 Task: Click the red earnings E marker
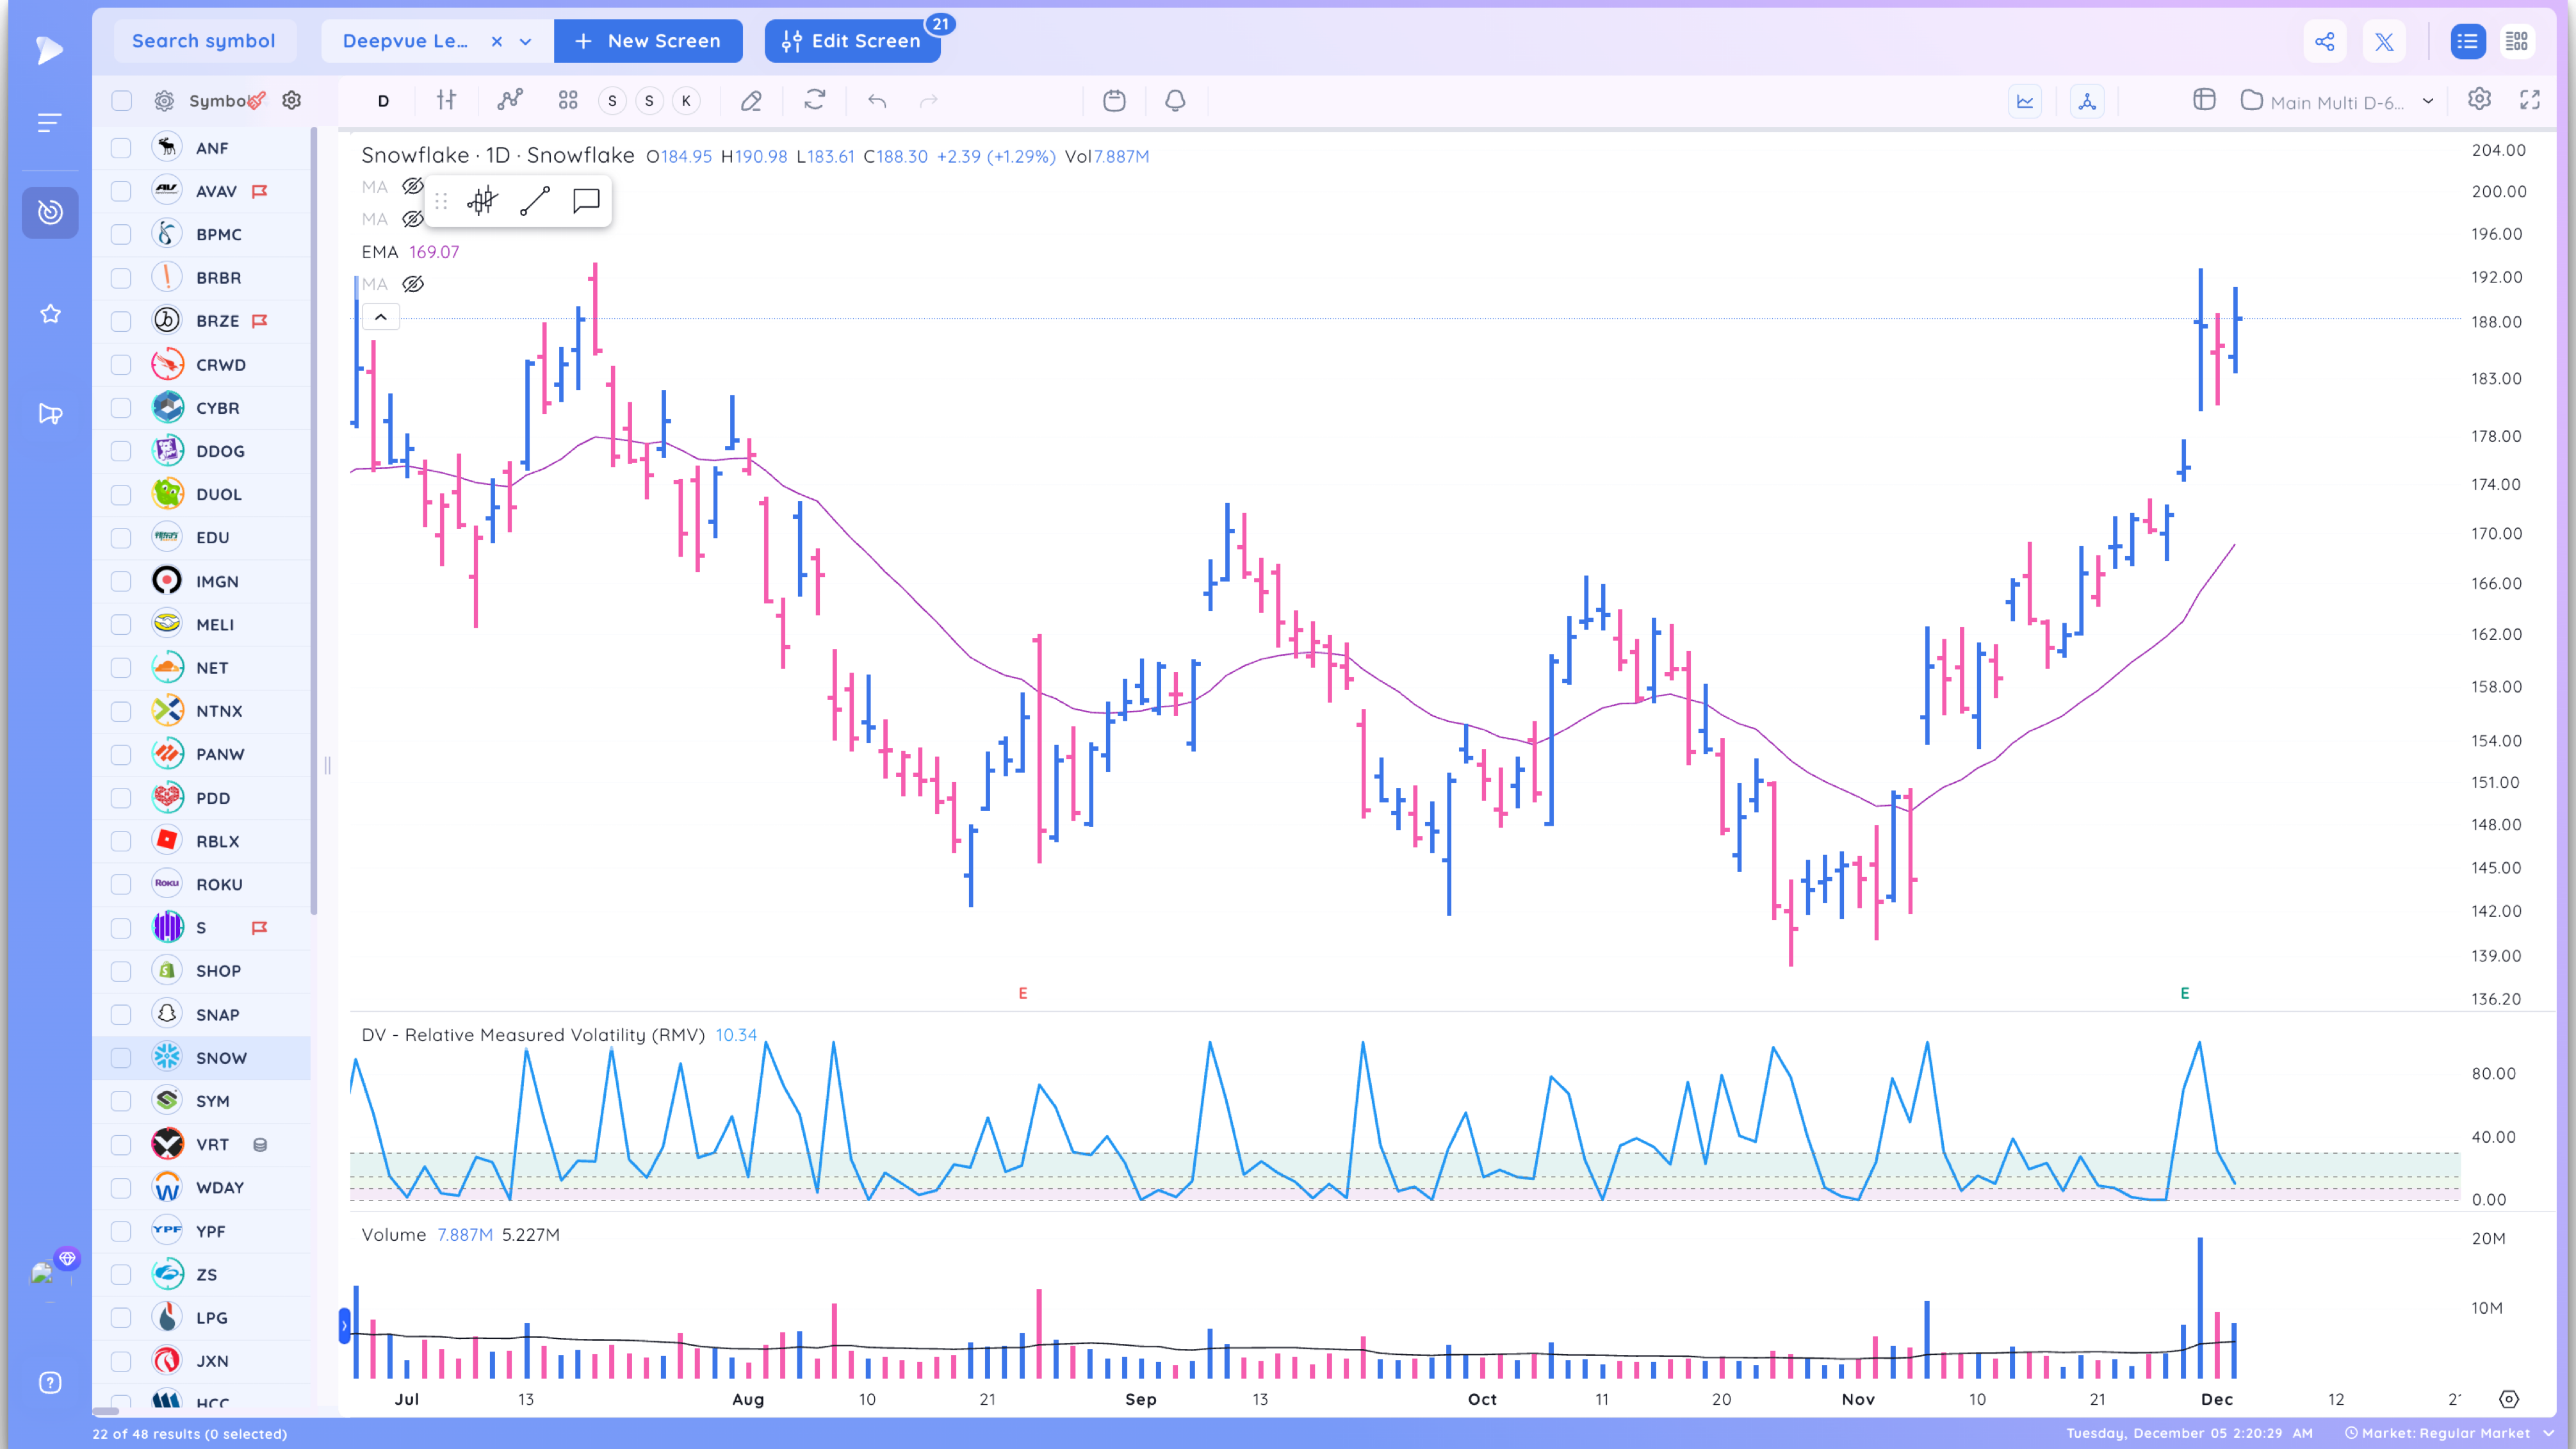coord(1022,993)
